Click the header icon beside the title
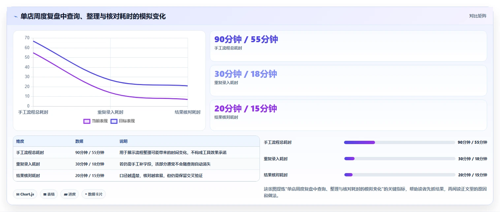Viewport: 500px width, 212px height. 16,16
